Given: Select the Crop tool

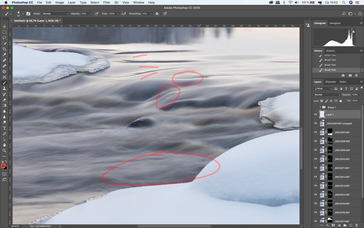Looking at the screenshot, I should pyautogui.click(x=4, y=49).
